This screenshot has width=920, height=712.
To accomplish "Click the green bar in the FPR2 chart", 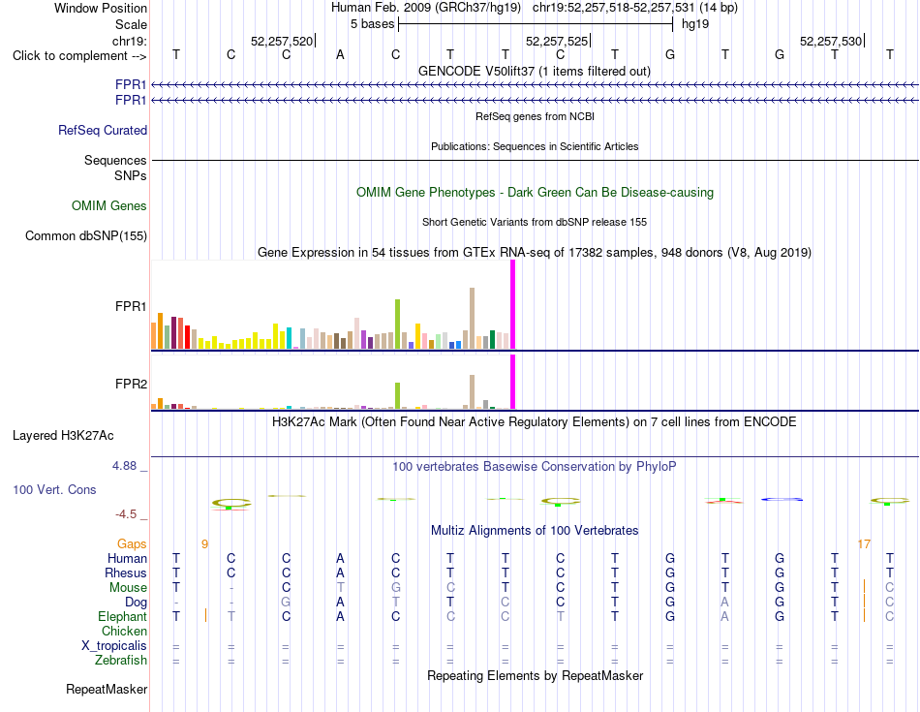I will pos(397,395).
